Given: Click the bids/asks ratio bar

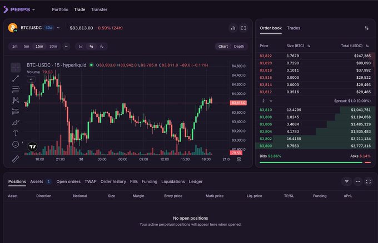Looking at the screenshot, I should click(x=315, y=163).
